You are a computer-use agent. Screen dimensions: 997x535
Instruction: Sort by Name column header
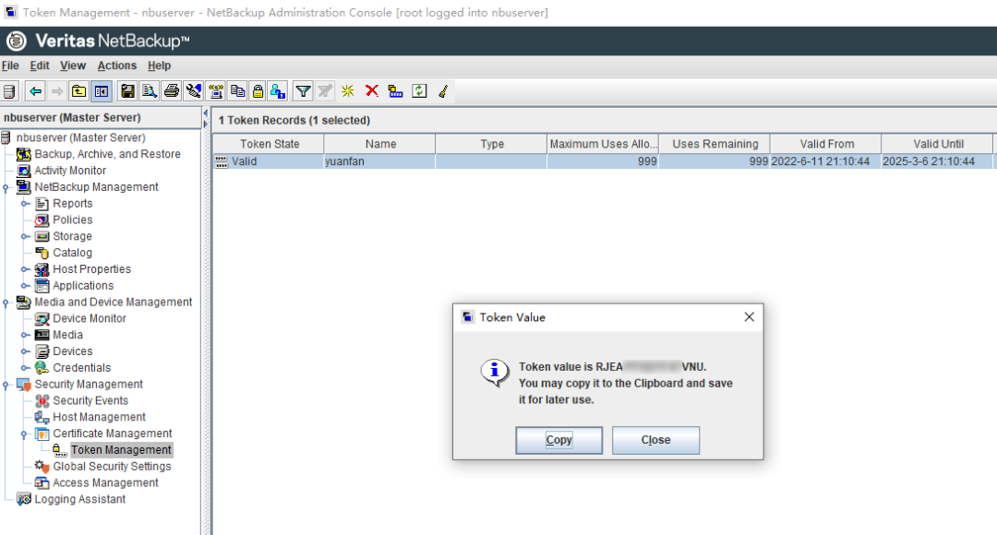(380, 144)
